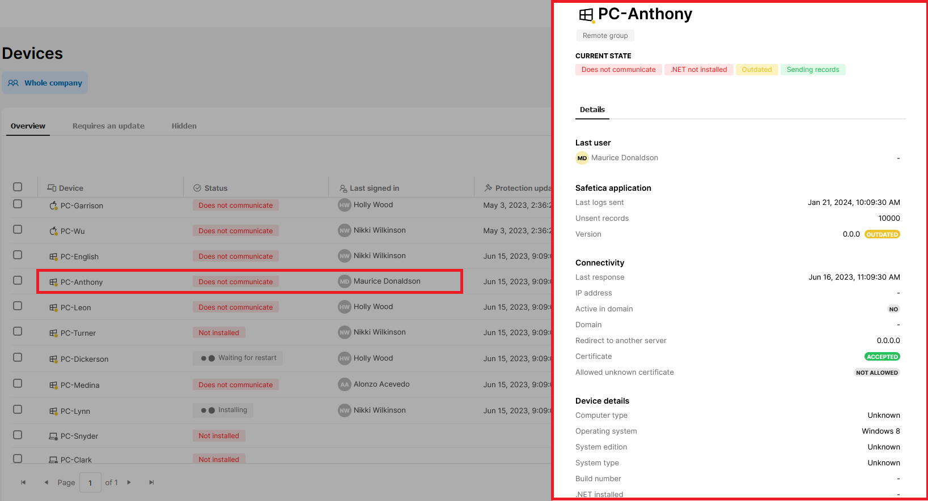Switch to Requires an update tab
The width and height of the screenshot is (928, 501).
108,126
